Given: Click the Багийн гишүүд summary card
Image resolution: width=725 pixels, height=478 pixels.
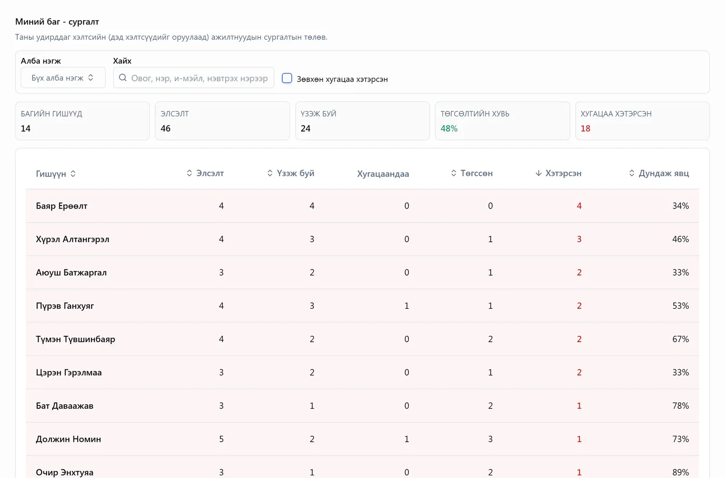Looking at the screenshot, I should click(x=82, y=121).
